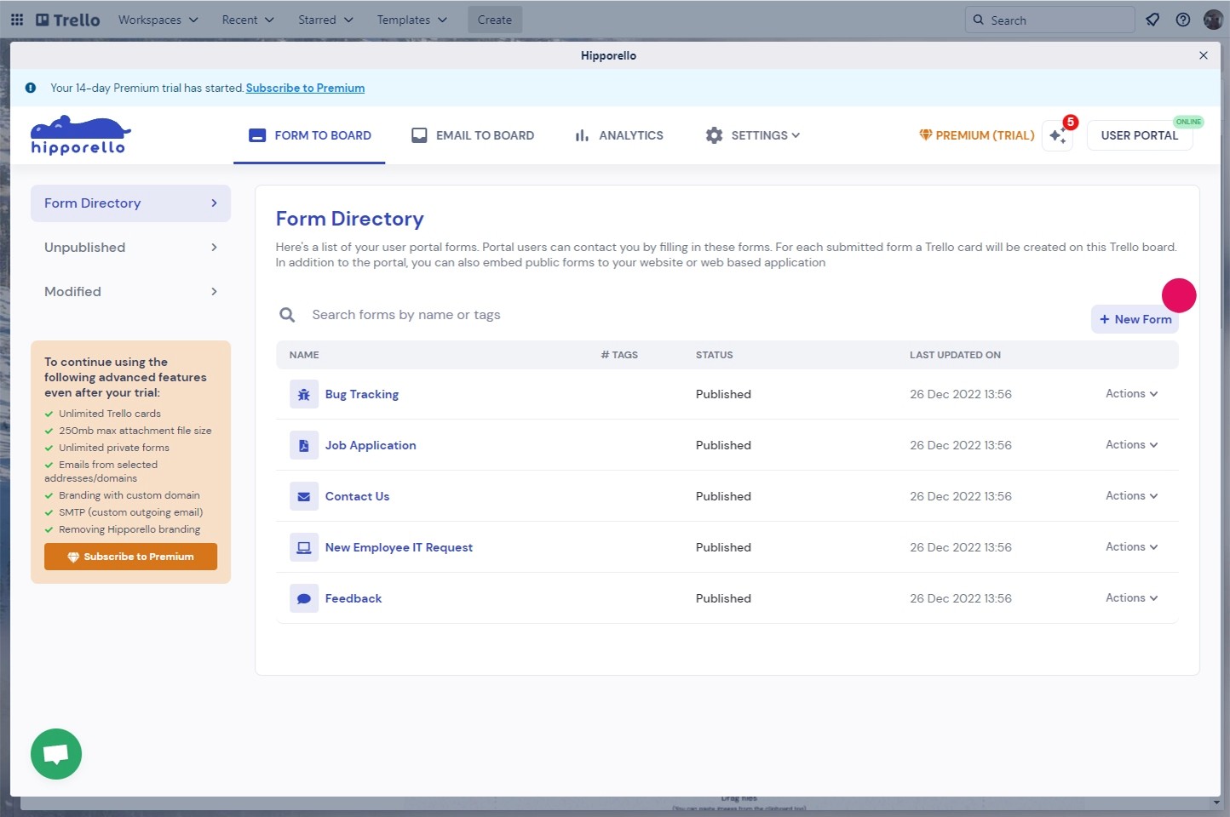Click the Bug Tracking bug icon

pos(304,394)
